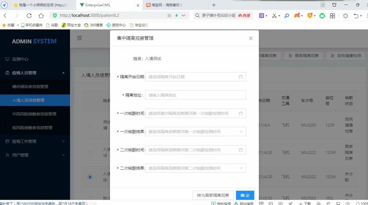The width and height of the screenshot is (368, 205).
Task: Toggle the sun brightness mode icon
Action: pyautogui.click(x=345, y=16)
